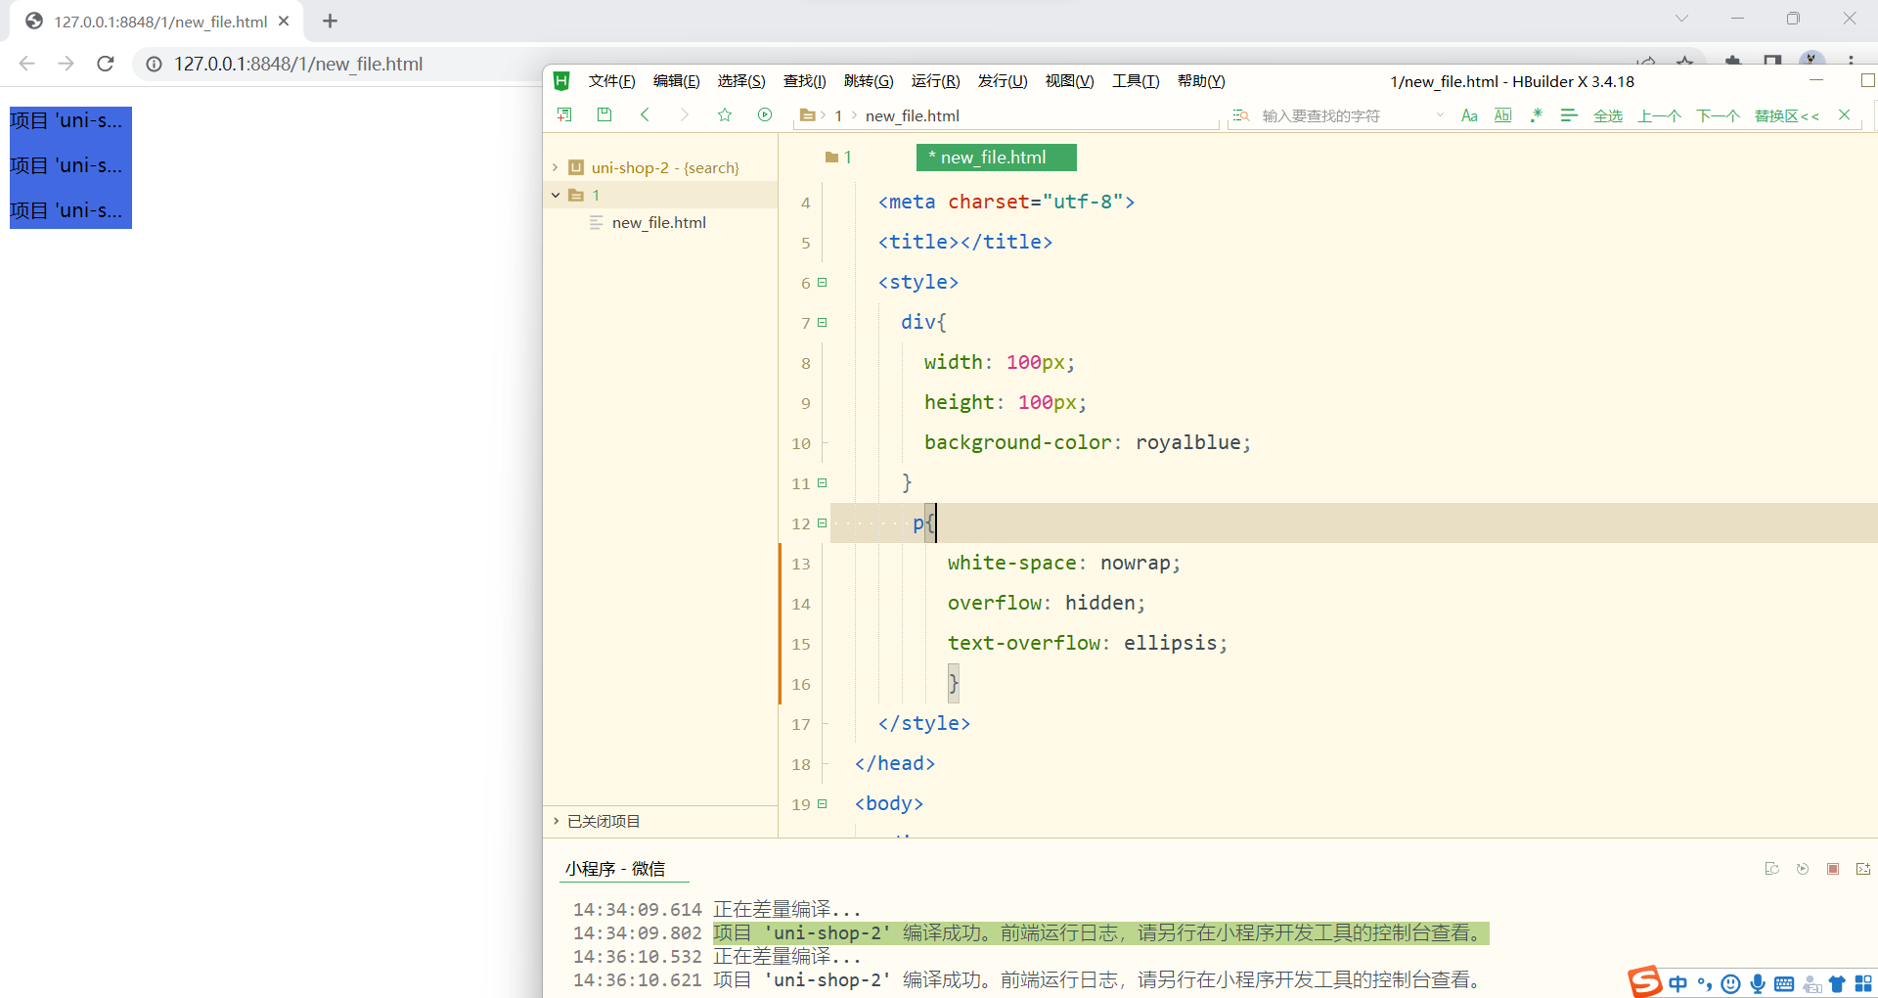
Task: Open Sogou soft keyboard icon
Action: coord(1784,983)
